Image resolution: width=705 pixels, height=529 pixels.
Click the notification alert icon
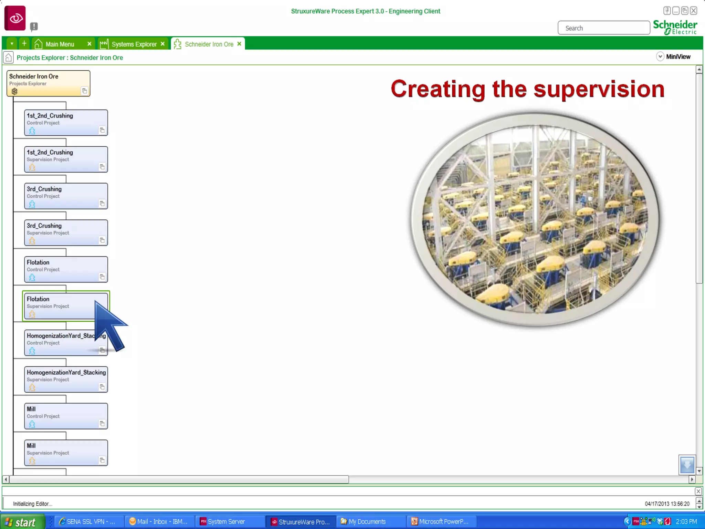click(34, 27)
